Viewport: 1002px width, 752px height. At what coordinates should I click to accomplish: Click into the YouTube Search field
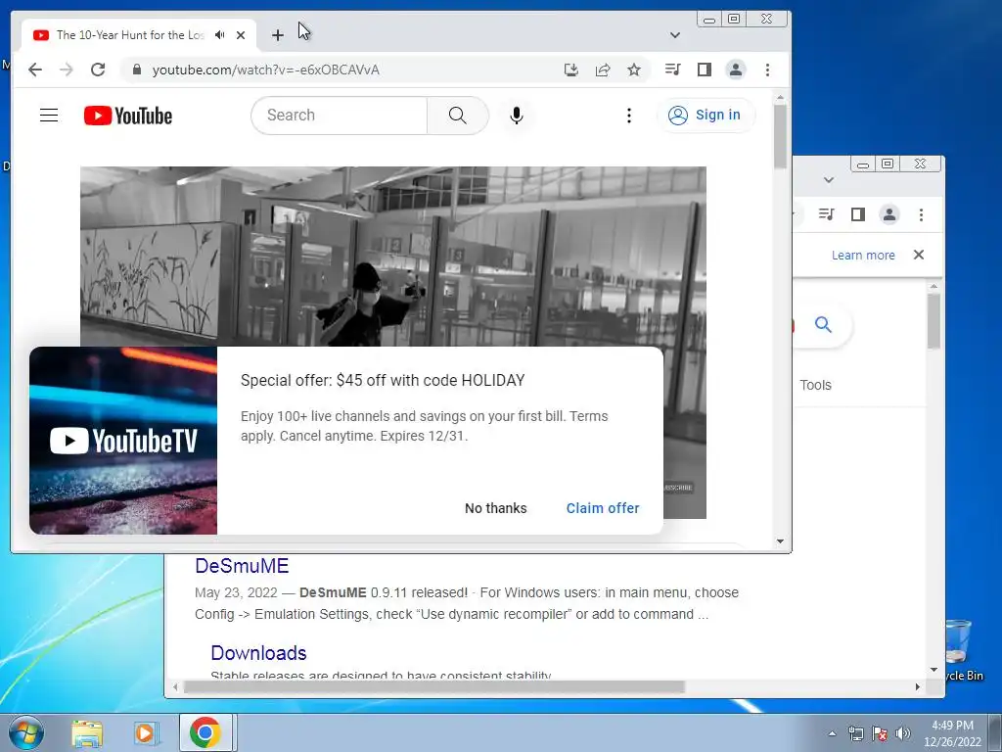pos(340,116)
